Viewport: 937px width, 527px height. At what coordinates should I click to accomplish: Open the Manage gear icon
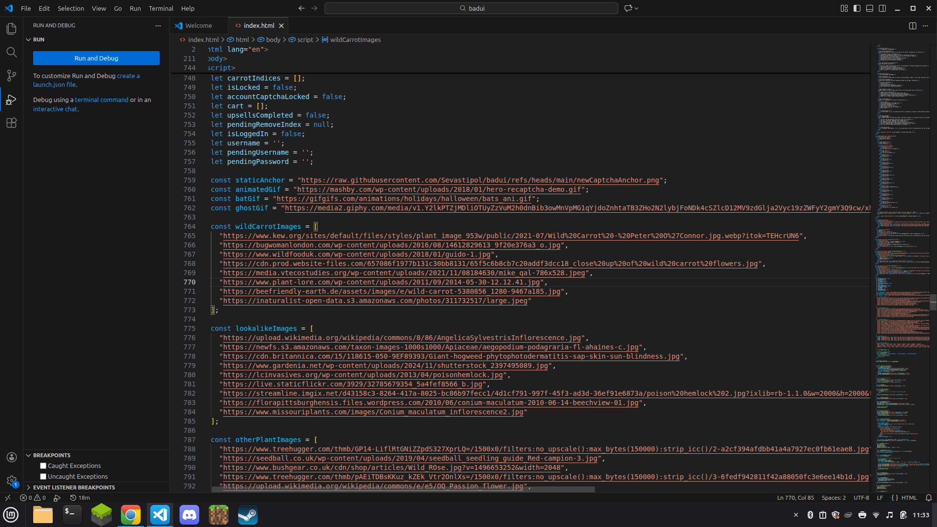pos(11,481)
